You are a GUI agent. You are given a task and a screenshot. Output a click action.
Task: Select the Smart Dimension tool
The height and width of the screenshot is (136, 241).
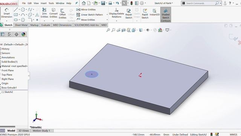click(7, 13)
